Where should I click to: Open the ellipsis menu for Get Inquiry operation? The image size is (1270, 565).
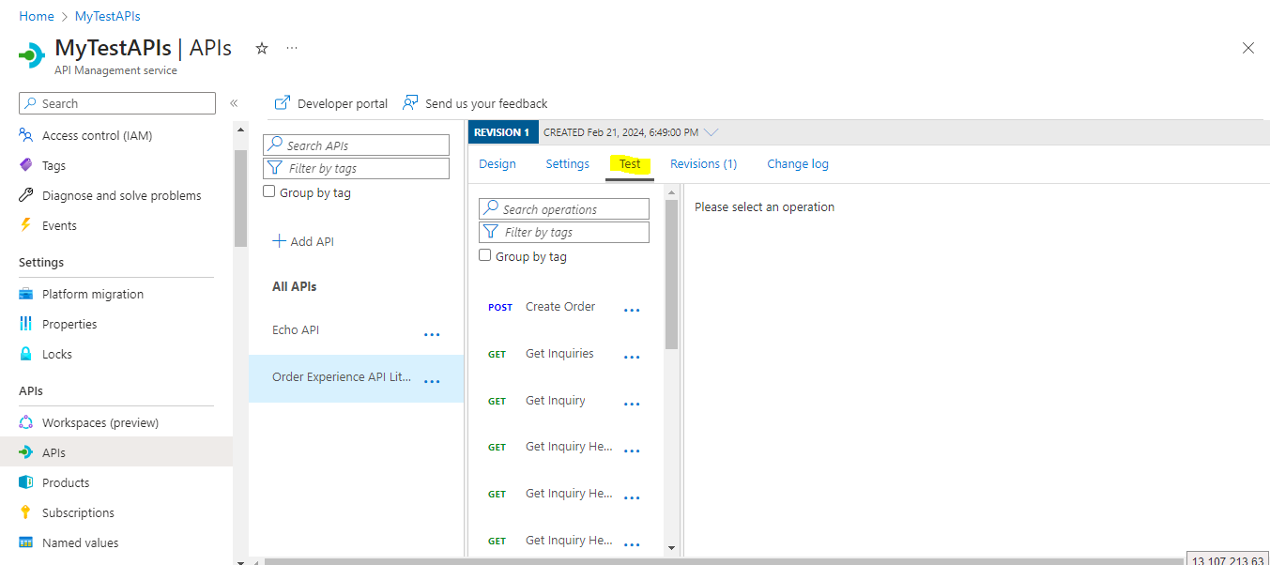pyautogui.click(x=633, y=405)
